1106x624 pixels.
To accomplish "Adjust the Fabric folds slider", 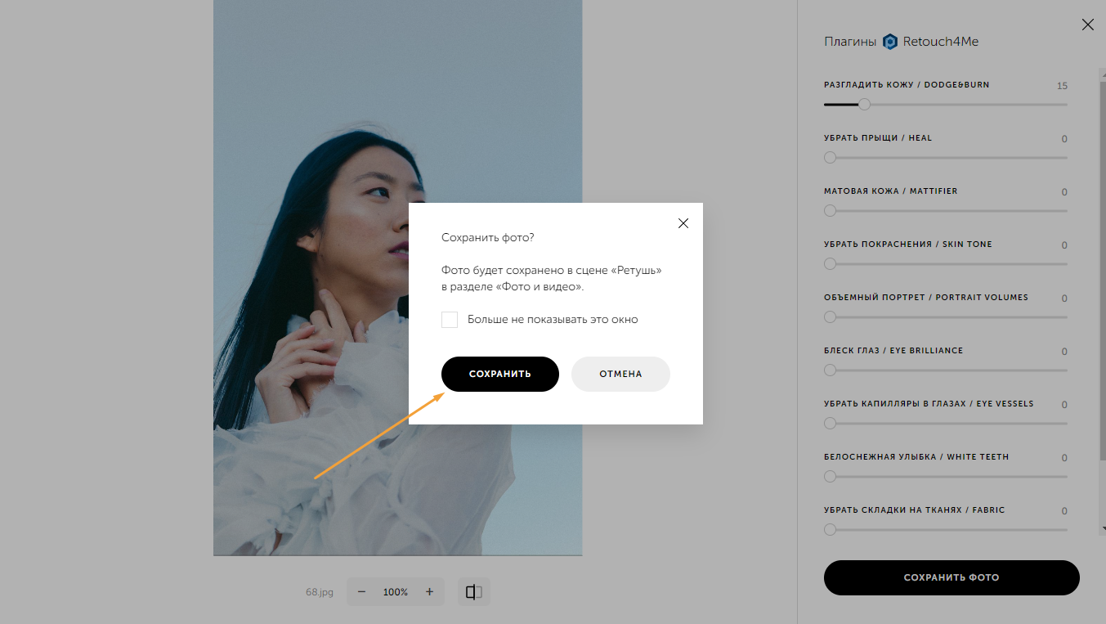I will tap(946, 530).
